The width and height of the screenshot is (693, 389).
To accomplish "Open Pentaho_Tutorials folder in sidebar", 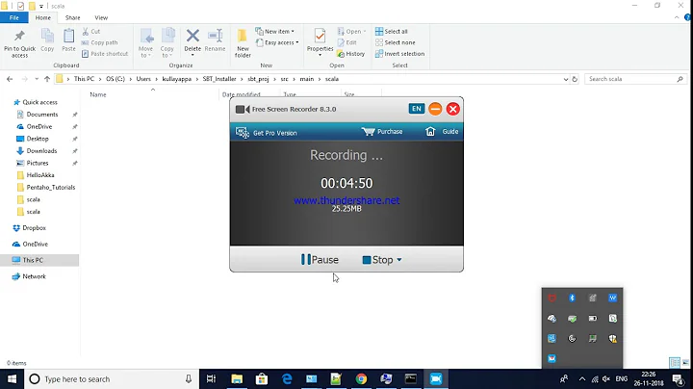I will pyautogui.click(x=50, y=188).
